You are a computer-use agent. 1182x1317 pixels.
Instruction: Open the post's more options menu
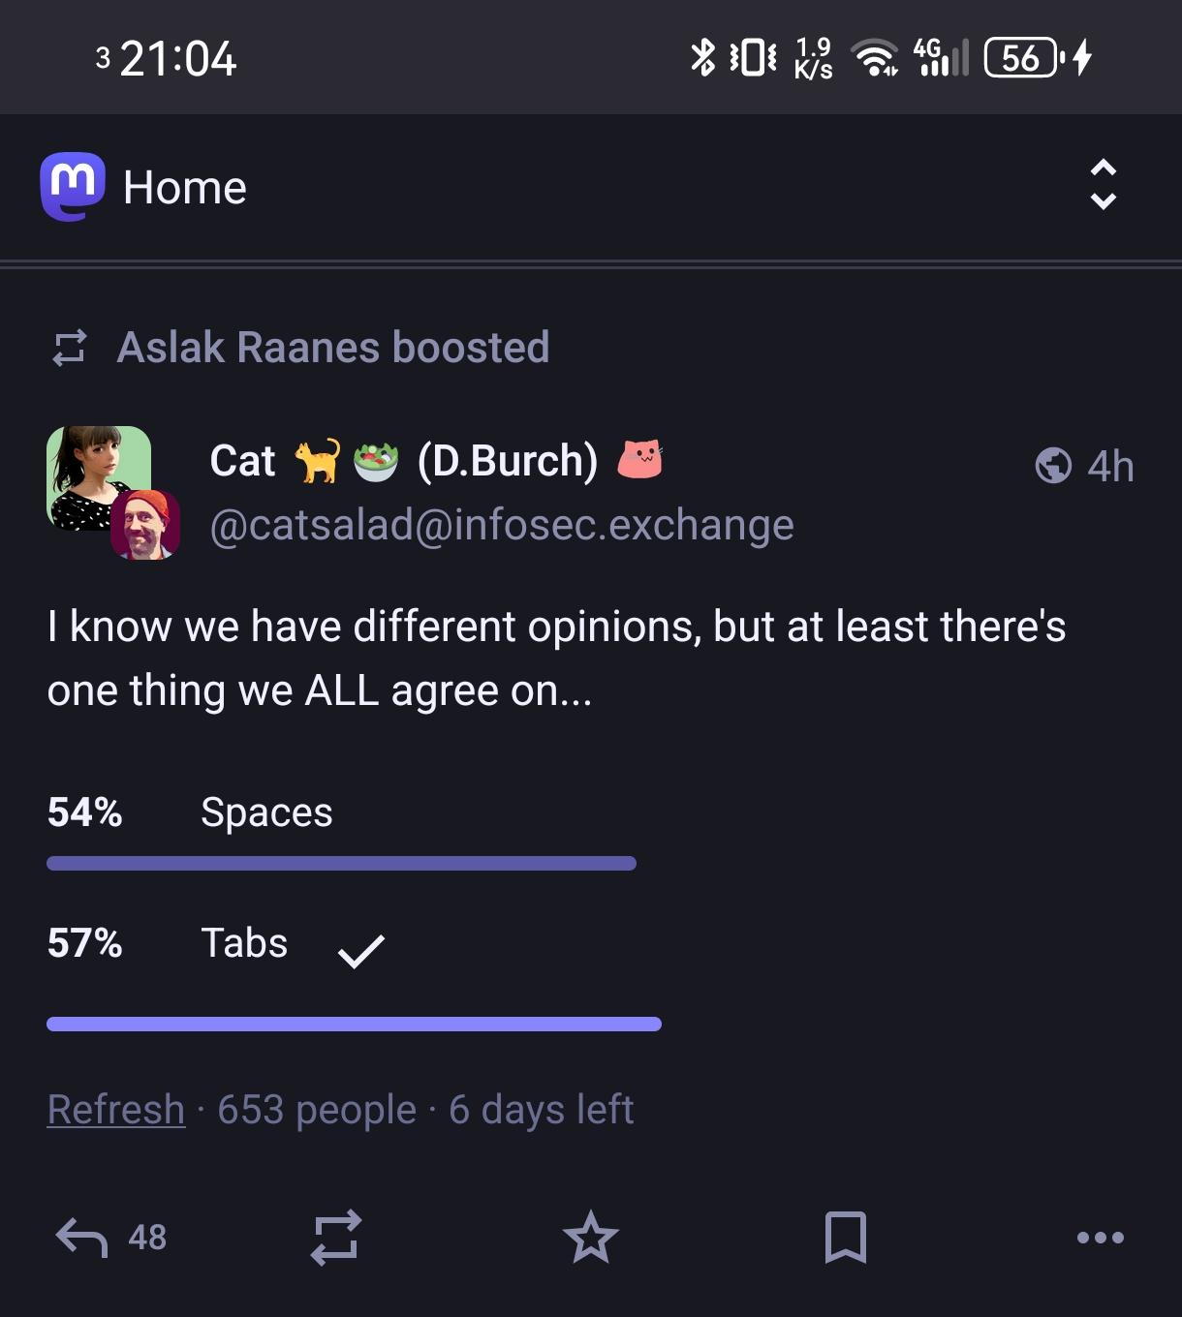tap(1100, 1237)
